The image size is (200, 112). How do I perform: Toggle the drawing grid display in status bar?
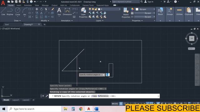coord(121,104)
